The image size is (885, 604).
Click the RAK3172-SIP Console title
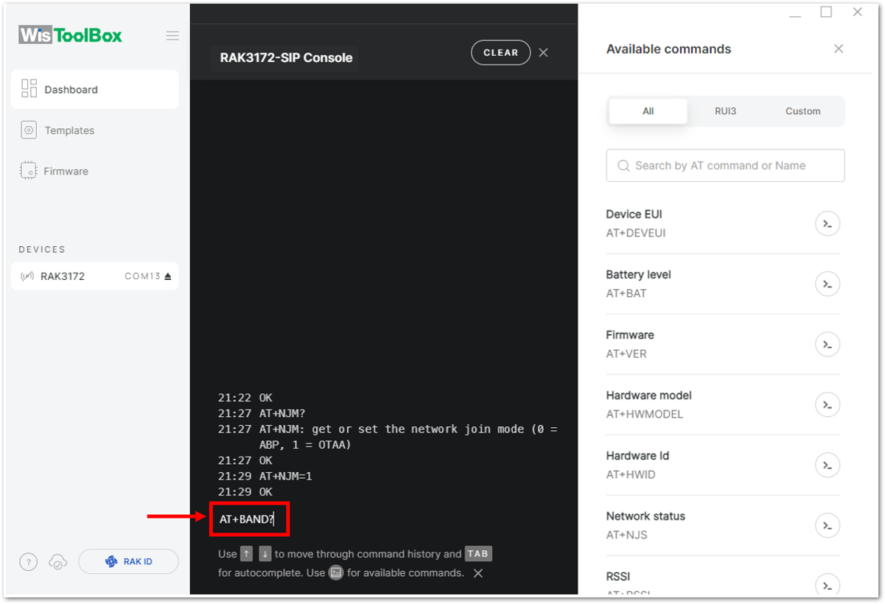(x=287, y=57)
